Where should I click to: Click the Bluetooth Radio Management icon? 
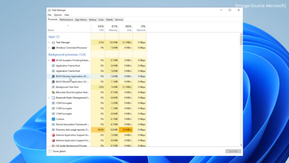click(53, 98)
